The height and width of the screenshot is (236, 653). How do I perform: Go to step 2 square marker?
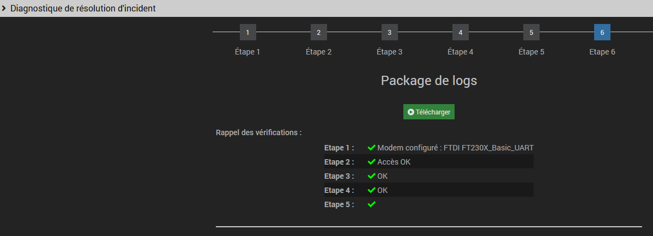[318, 32]
